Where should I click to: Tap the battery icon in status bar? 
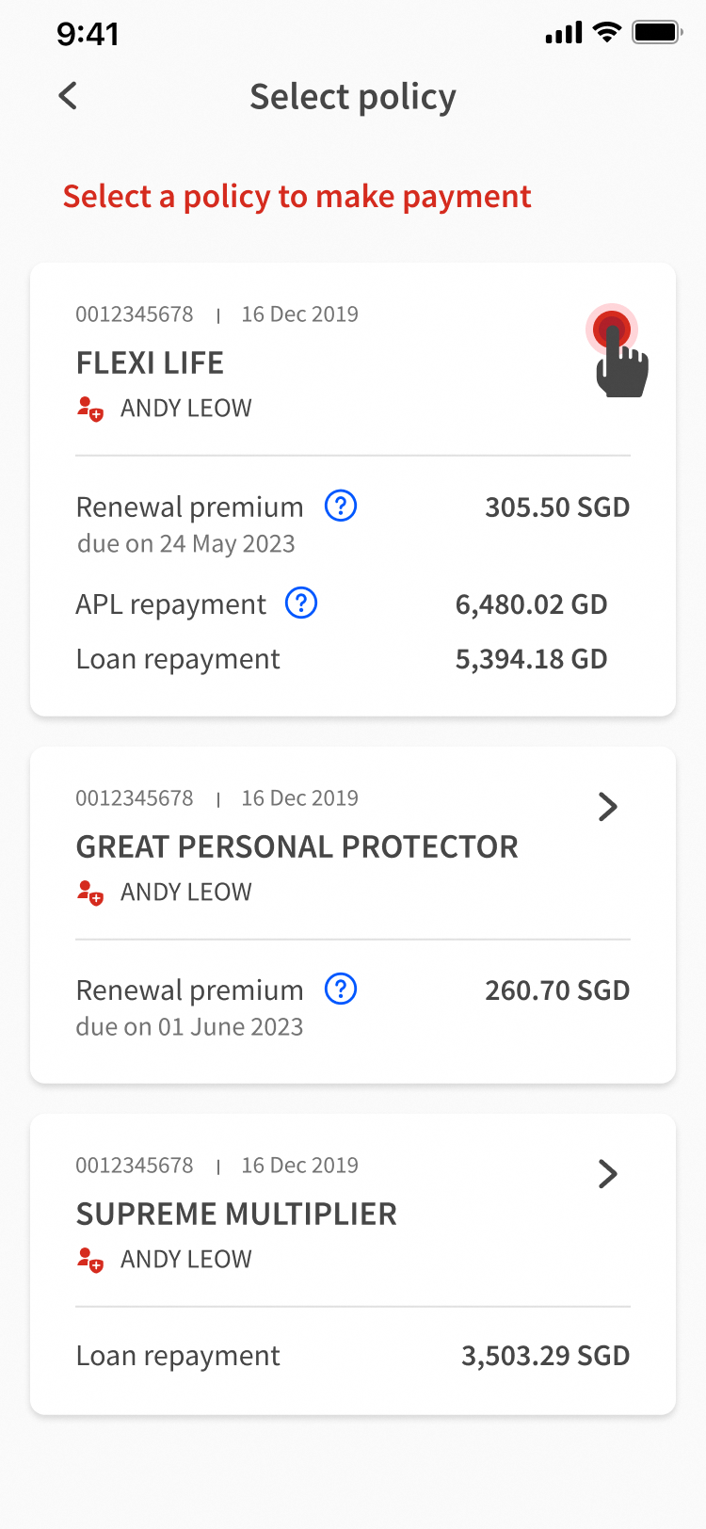tap(657, 34)
